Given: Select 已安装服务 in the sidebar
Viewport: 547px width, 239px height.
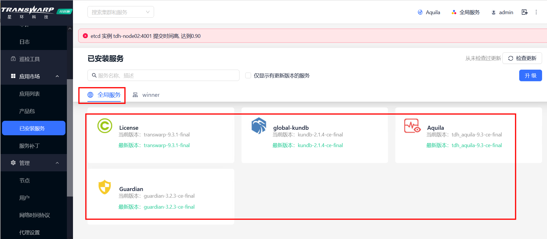Looking at the screenshot, I should point(34,128).
